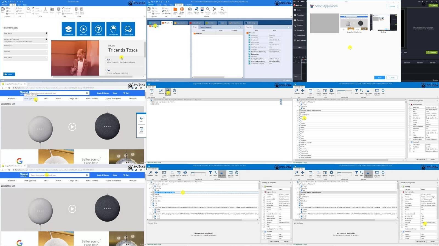This screenshot has width=439, height=246.
Task: Click Show Content Preview in ADVANCED VIEW ribbon
Action: 368,92
